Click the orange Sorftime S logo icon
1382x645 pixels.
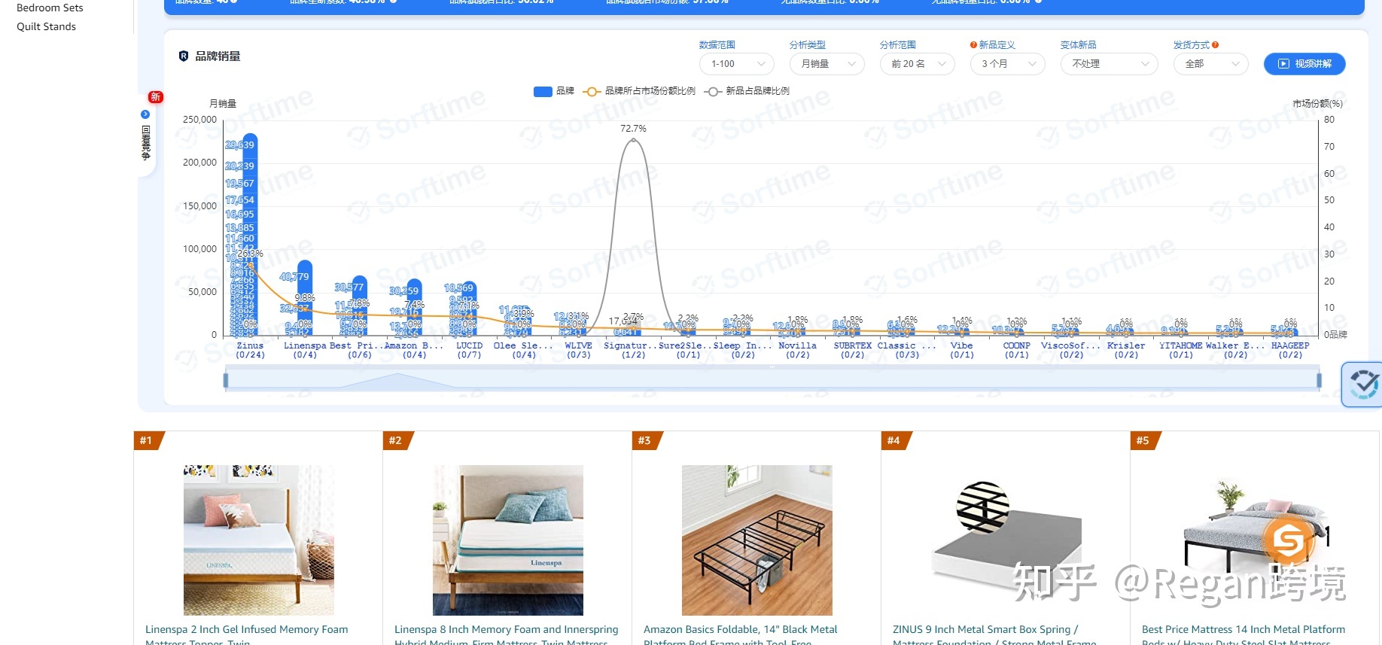tap(1289, 540)
